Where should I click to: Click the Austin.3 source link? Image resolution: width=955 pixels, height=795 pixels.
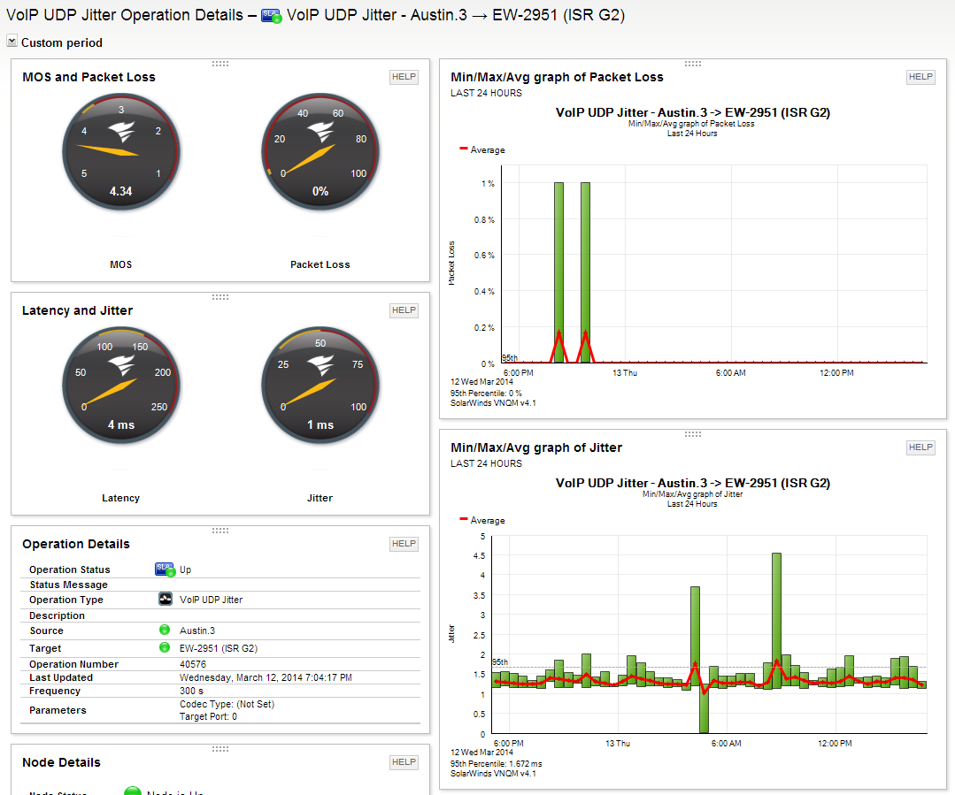click(x=197, y=631)
